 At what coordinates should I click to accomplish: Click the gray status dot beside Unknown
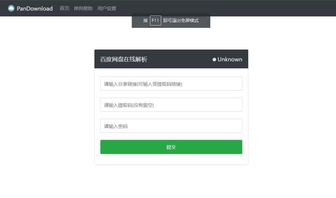[x=214, y=60]
